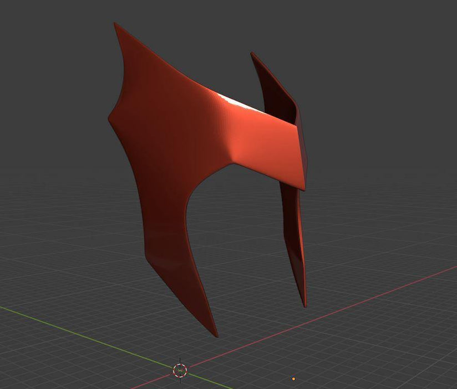Click the top spike tip of left panel
Viewport: 457px width, 389px height.
[x=115, y=24]
